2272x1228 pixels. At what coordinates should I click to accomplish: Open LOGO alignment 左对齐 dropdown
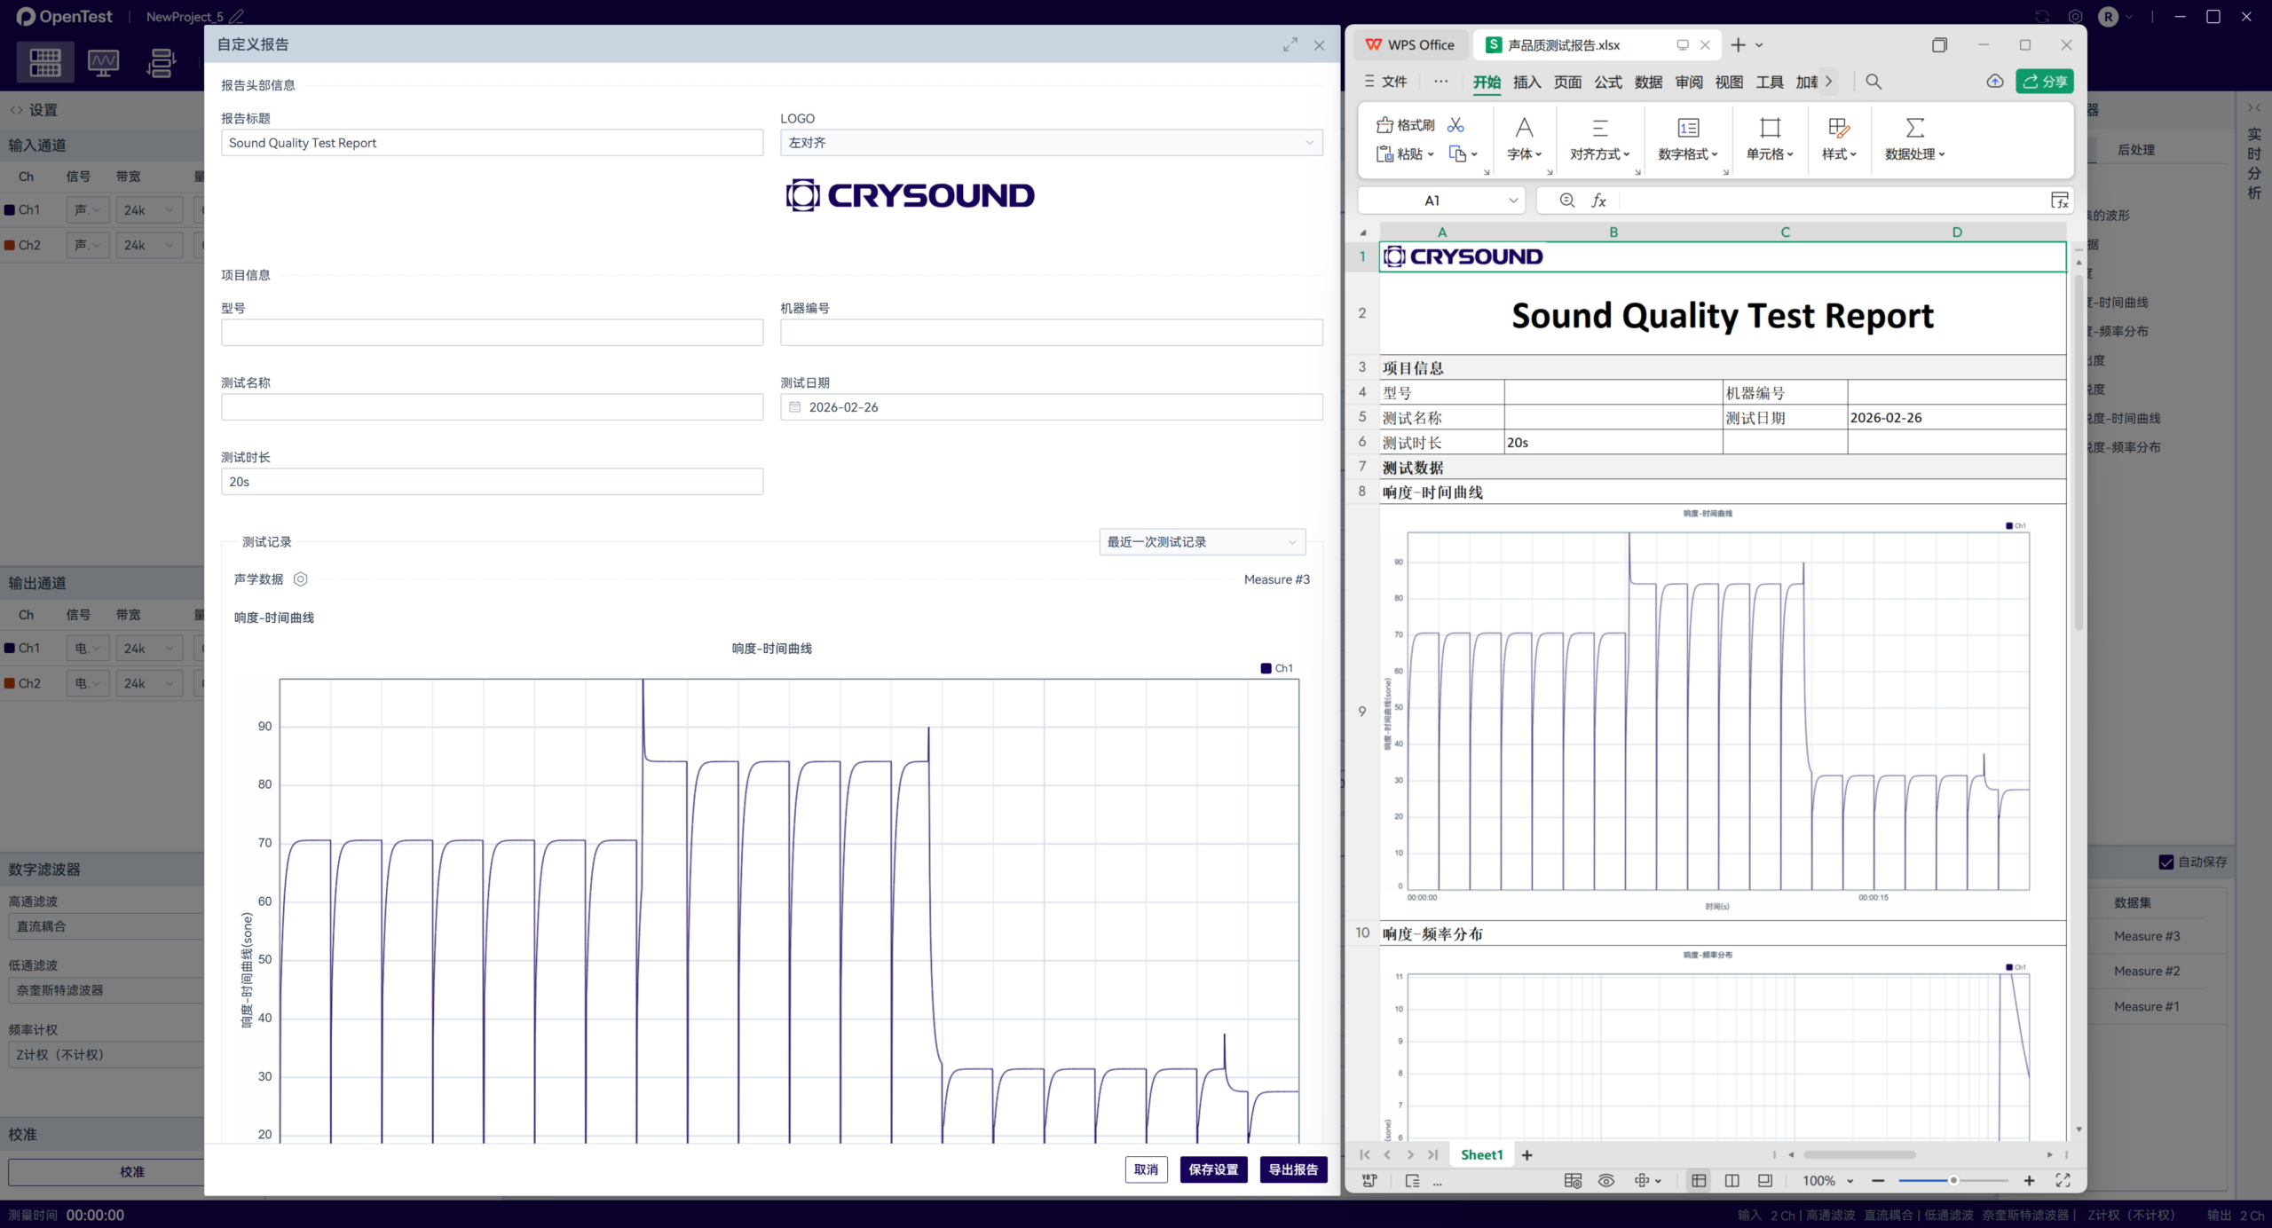[x=1051, y=143]
